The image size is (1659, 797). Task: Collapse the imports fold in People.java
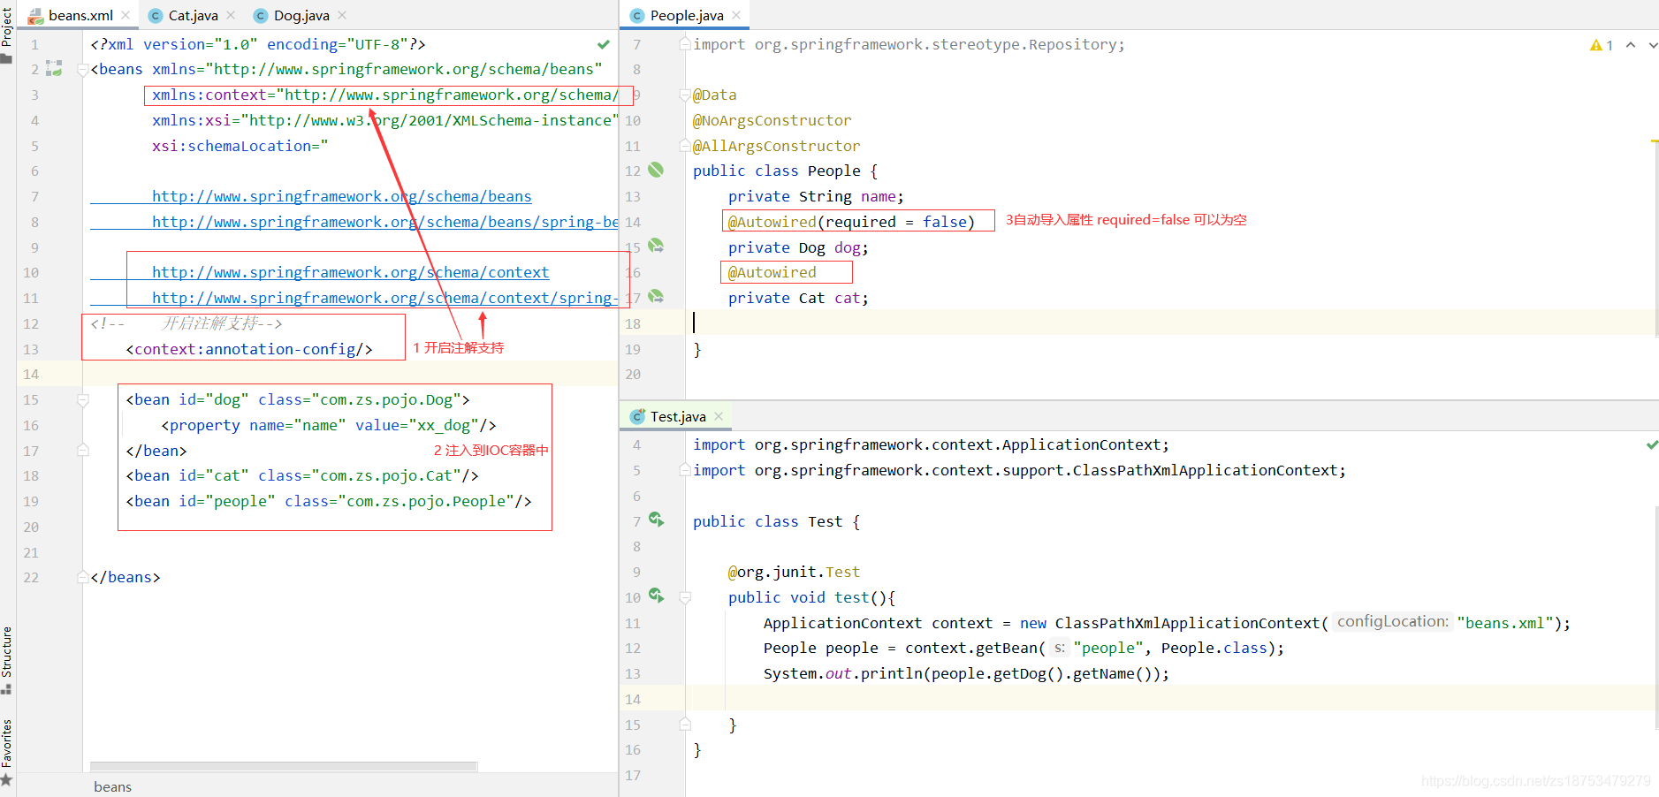coord(685,44)
